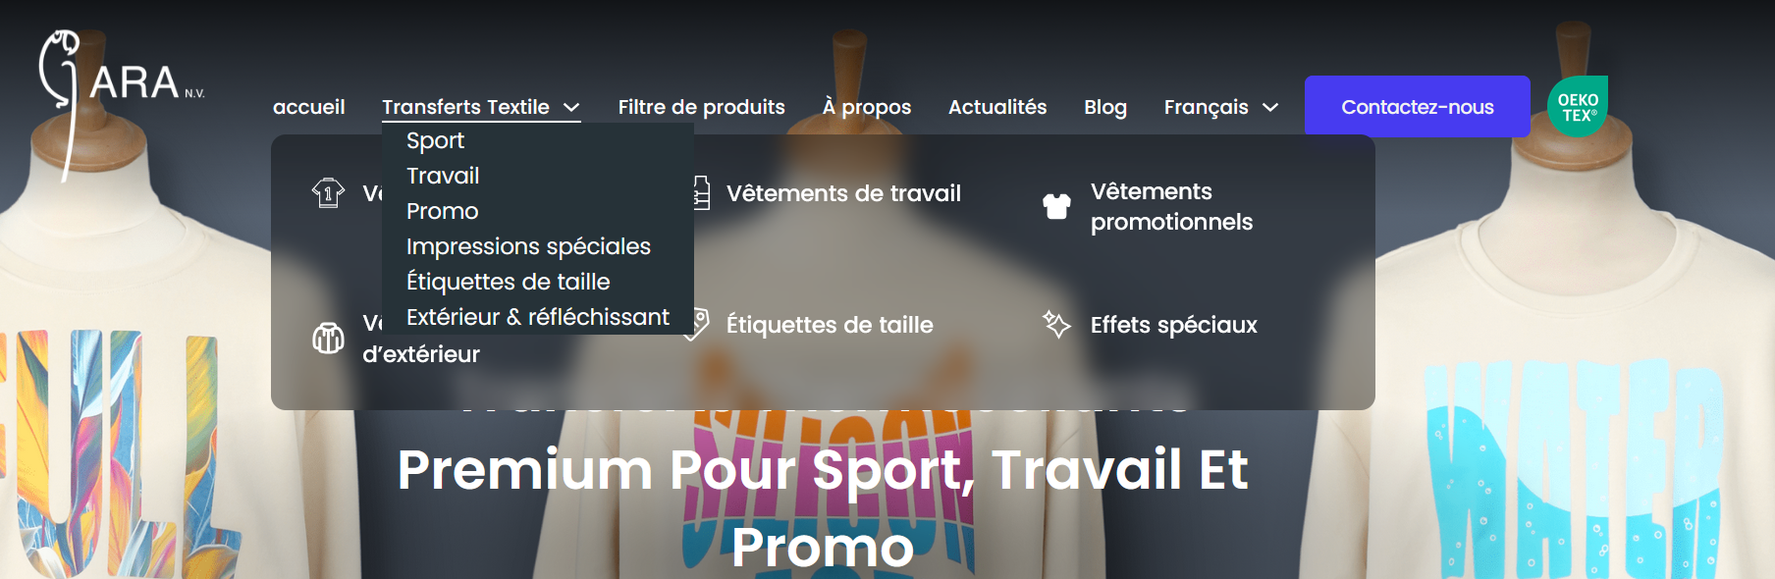The width and height of the screenshot is (1775, 579).
Task: Open the Français language chevron
Action: coord(1270,107)
